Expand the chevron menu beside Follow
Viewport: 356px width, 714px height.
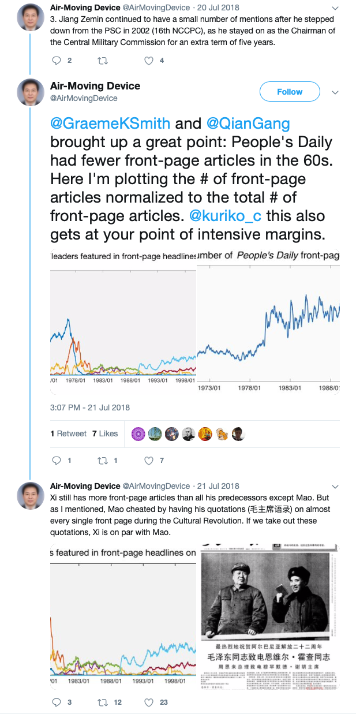click(333, 92)
